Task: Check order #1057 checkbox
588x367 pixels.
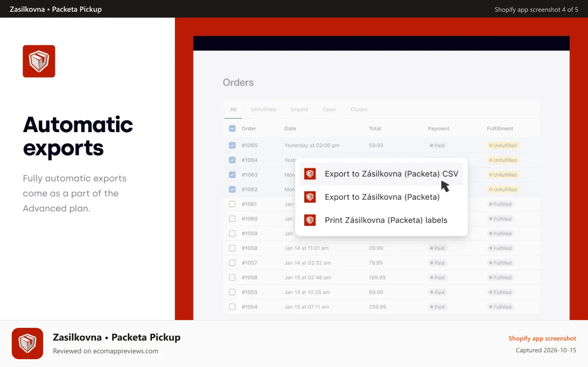Action: pos(232,263)
